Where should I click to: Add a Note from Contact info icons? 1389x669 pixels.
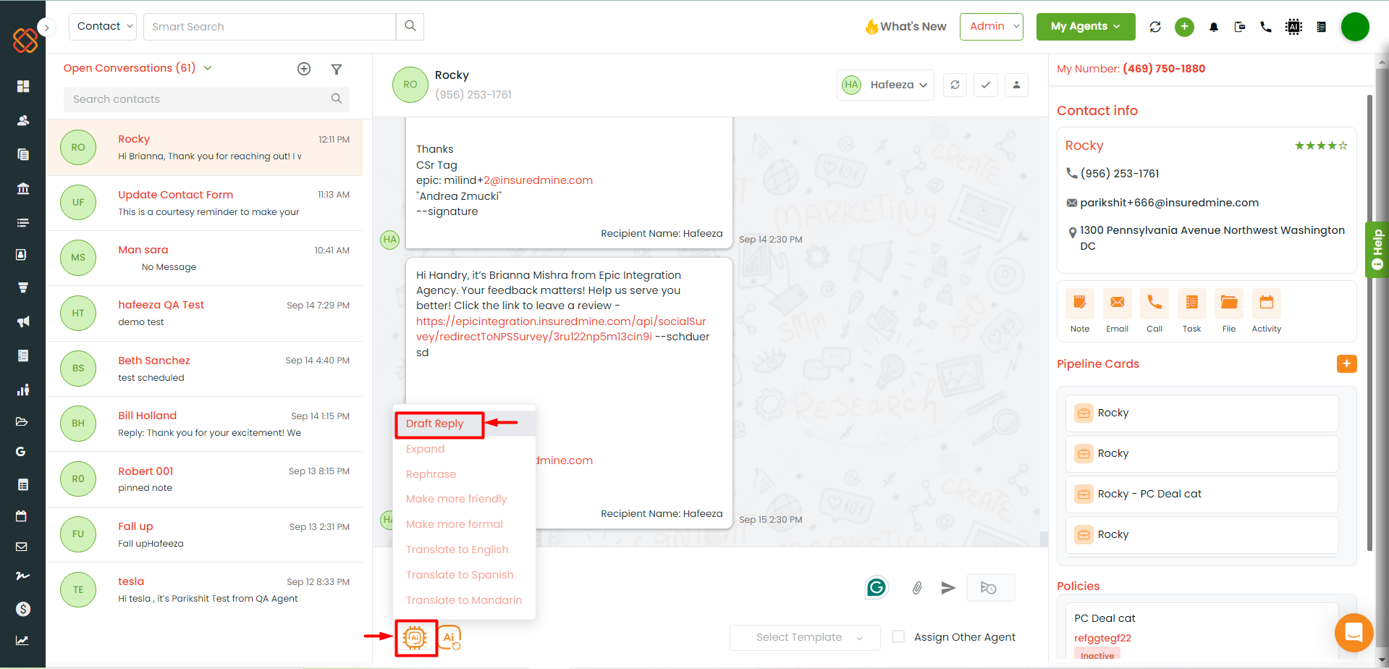(x=1079, y=303)
